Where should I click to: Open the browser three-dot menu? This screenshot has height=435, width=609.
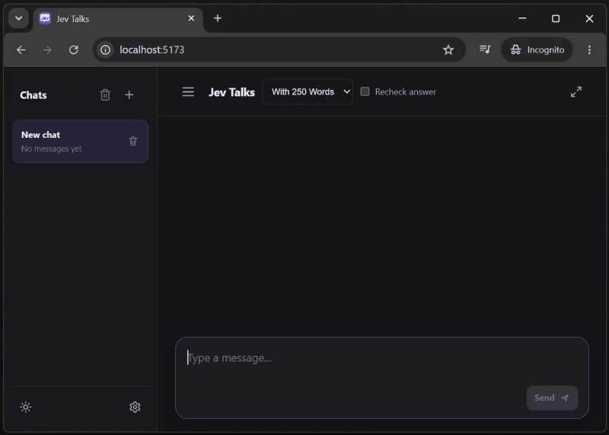(589, 50)
